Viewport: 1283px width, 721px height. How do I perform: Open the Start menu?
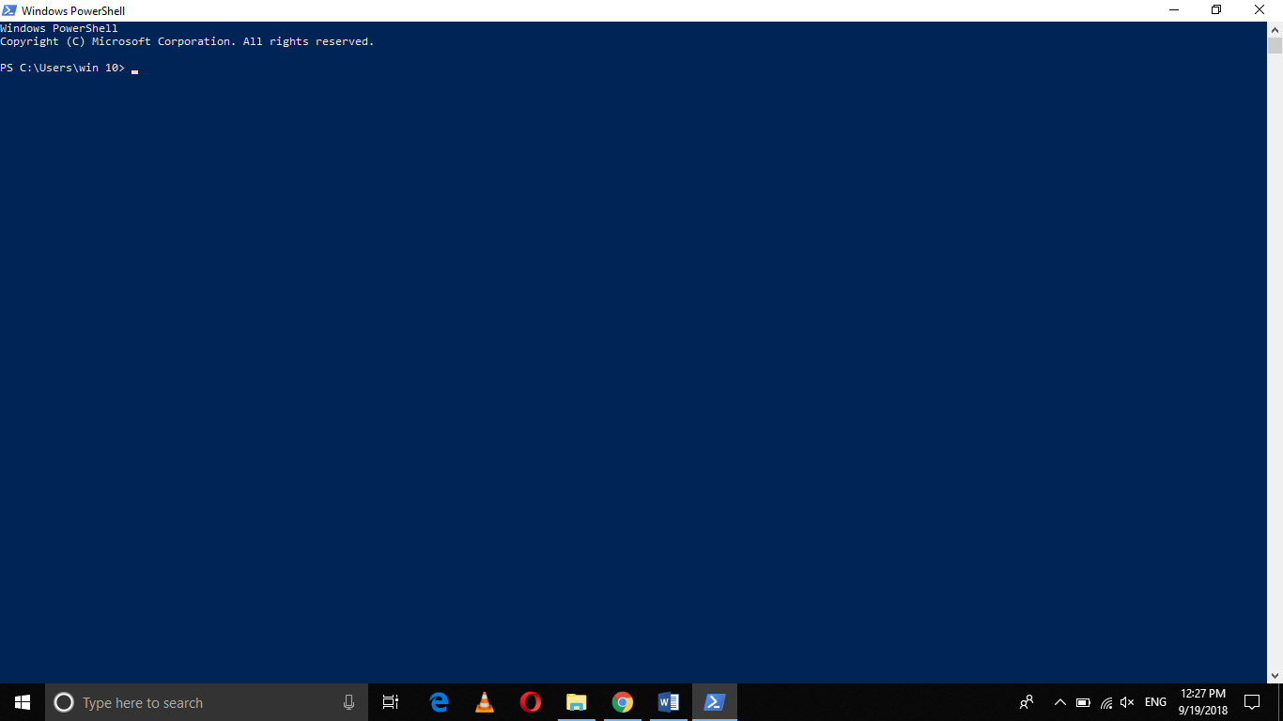(20, 701)
